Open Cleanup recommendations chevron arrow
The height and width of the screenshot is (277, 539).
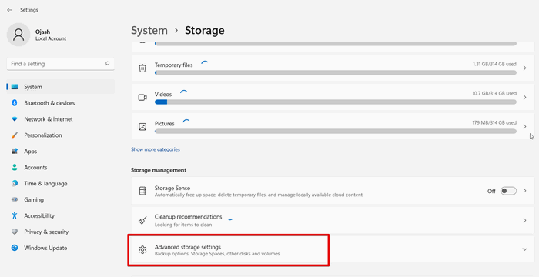point(524,220)
